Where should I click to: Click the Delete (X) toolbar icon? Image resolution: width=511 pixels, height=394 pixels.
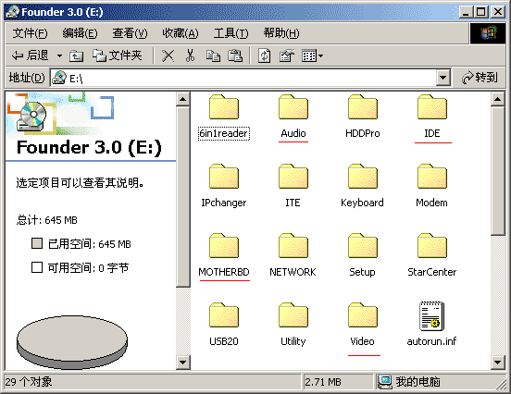tap(168, 56)
